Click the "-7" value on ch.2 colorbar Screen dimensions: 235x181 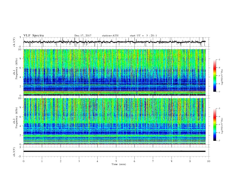click(x=219, y=140)
